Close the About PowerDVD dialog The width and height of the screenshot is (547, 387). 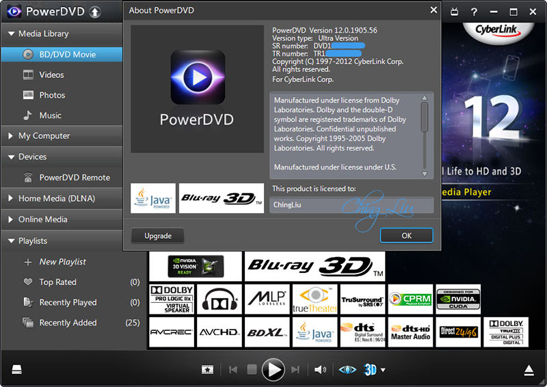(433, 10)
